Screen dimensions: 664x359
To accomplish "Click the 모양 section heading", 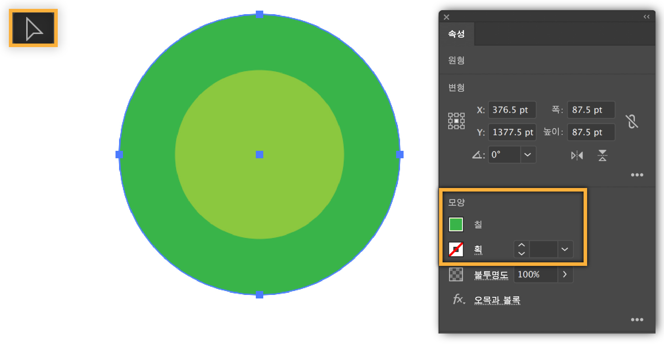I will (456, 203).
